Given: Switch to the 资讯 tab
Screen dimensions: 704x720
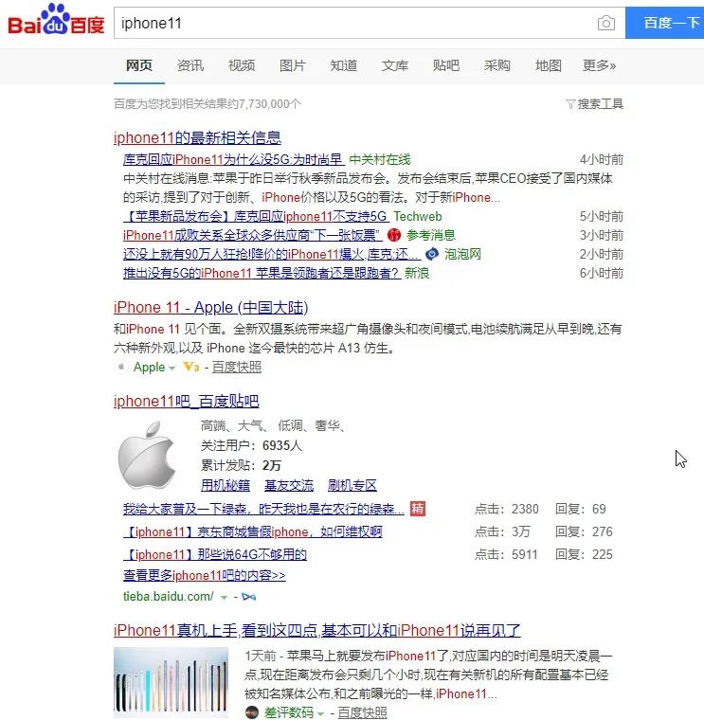Looking at the screenshot, I should (190, 65).
